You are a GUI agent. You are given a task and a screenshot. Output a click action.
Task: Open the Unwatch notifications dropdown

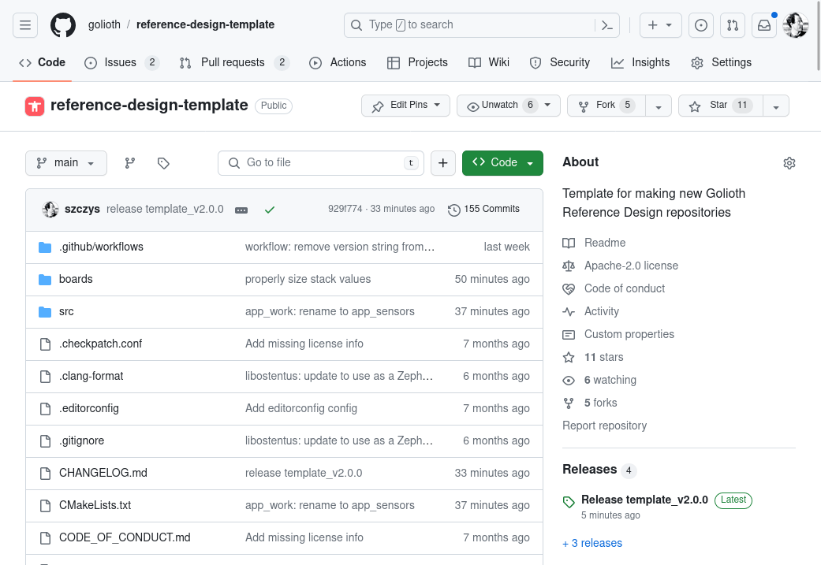point(509,106)
